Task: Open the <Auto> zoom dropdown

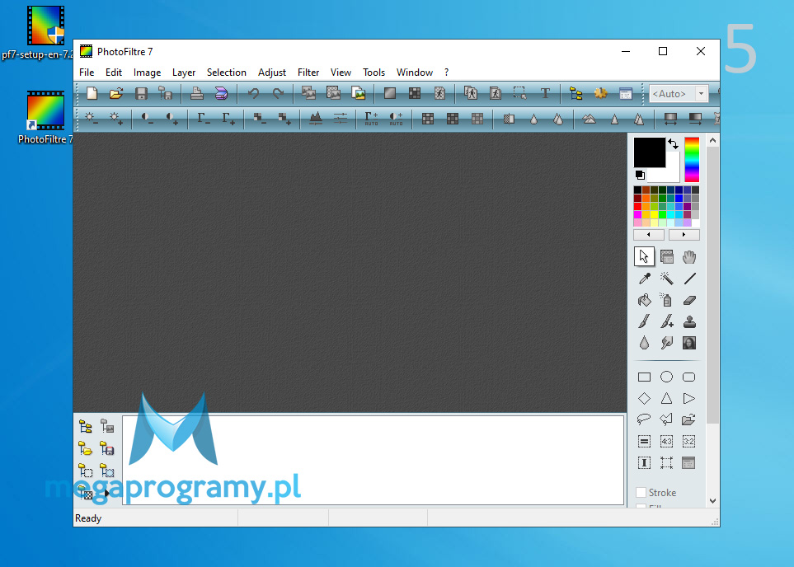Action: [x=702, y=94]
